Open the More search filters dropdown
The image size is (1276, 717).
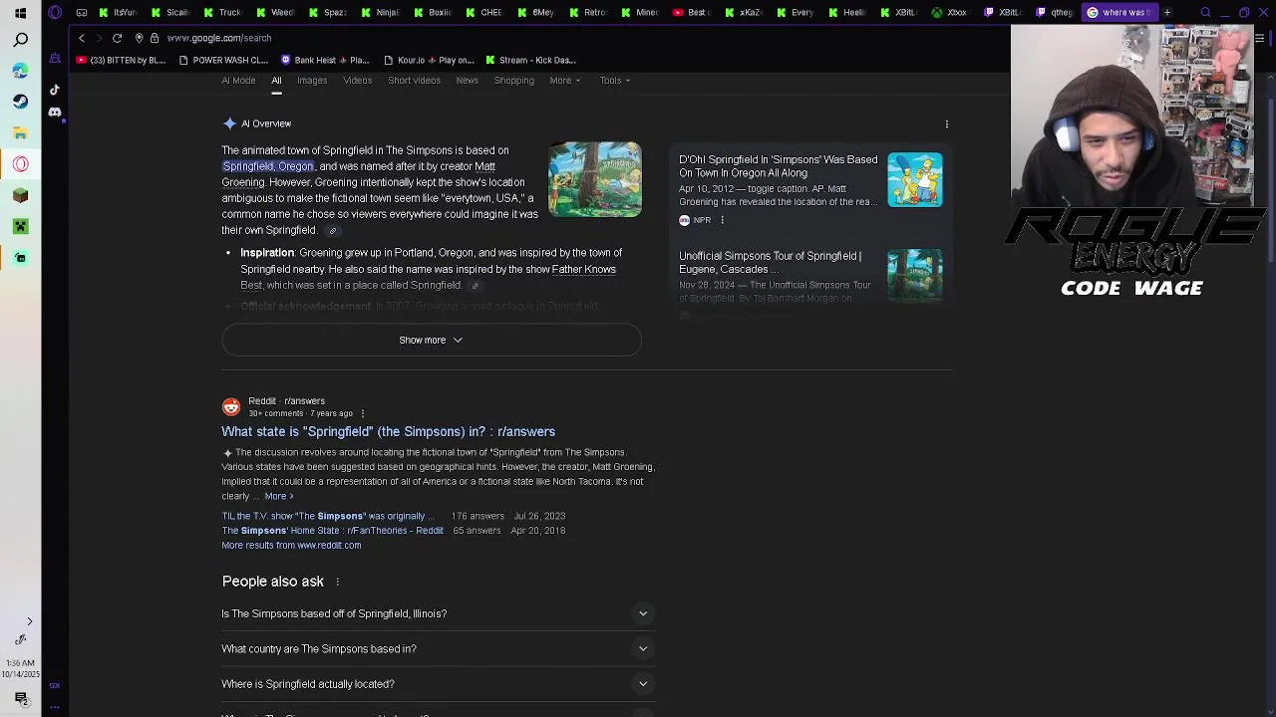tap(564, 81)
